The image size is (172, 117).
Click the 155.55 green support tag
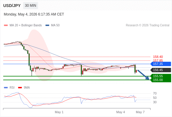161,76
